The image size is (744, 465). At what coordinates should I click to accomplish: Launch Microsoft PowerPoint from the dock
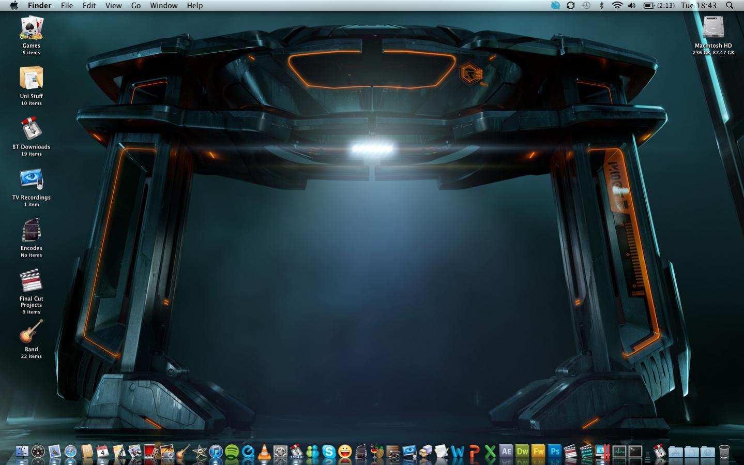click(x=474, y=452)
